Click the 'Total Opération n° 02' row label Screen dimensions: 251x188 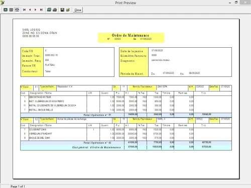[x=97, y=143]
